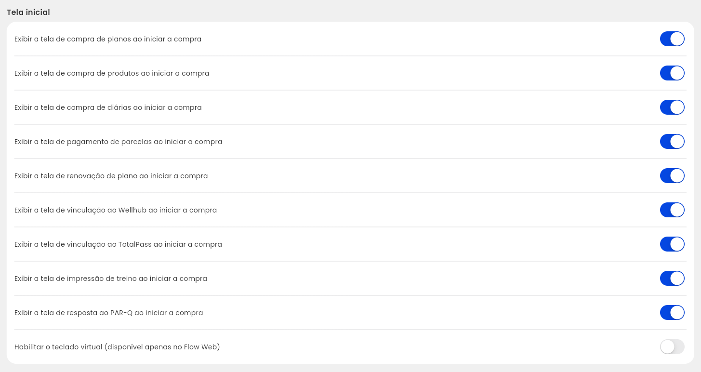
Task: Select the 'vinculação ao Wellhub' setting text
Action: click(x=116, y=210)
